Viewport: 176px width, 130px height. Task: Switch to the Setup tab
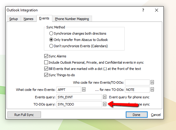point(13,19)
